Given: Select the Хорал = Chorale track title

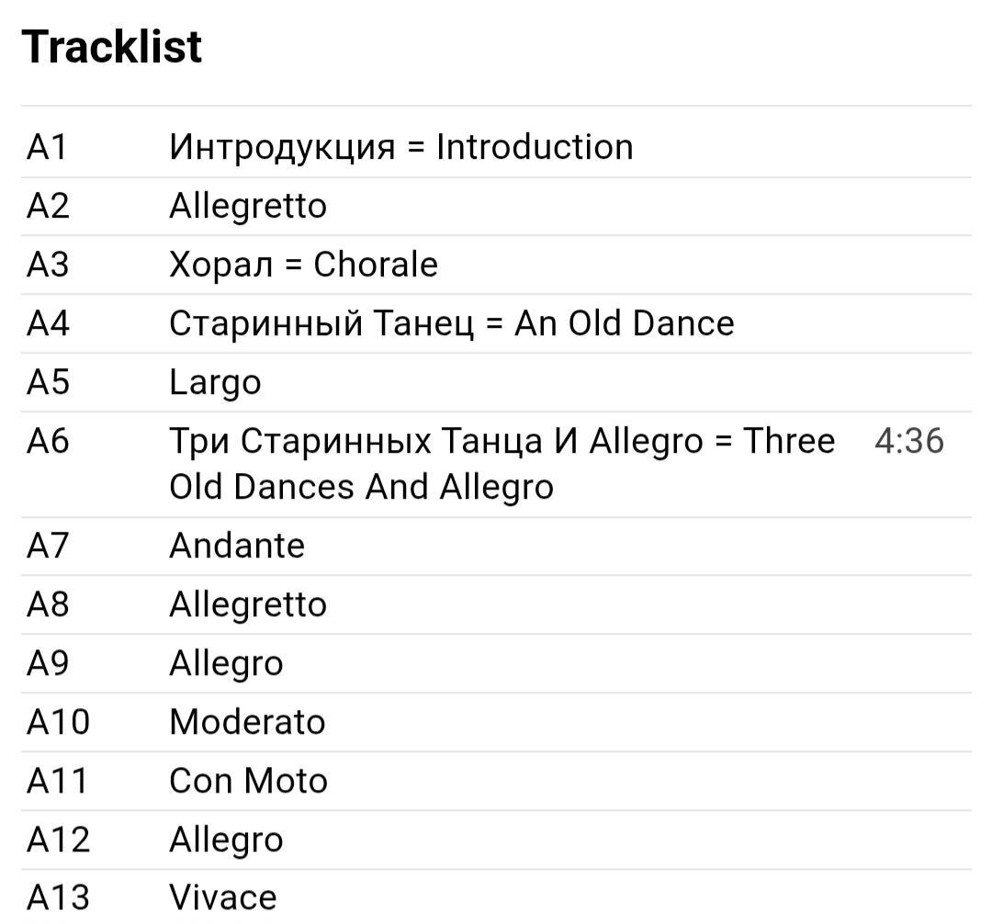Looking at the screenshot, I should pos(303,265).
